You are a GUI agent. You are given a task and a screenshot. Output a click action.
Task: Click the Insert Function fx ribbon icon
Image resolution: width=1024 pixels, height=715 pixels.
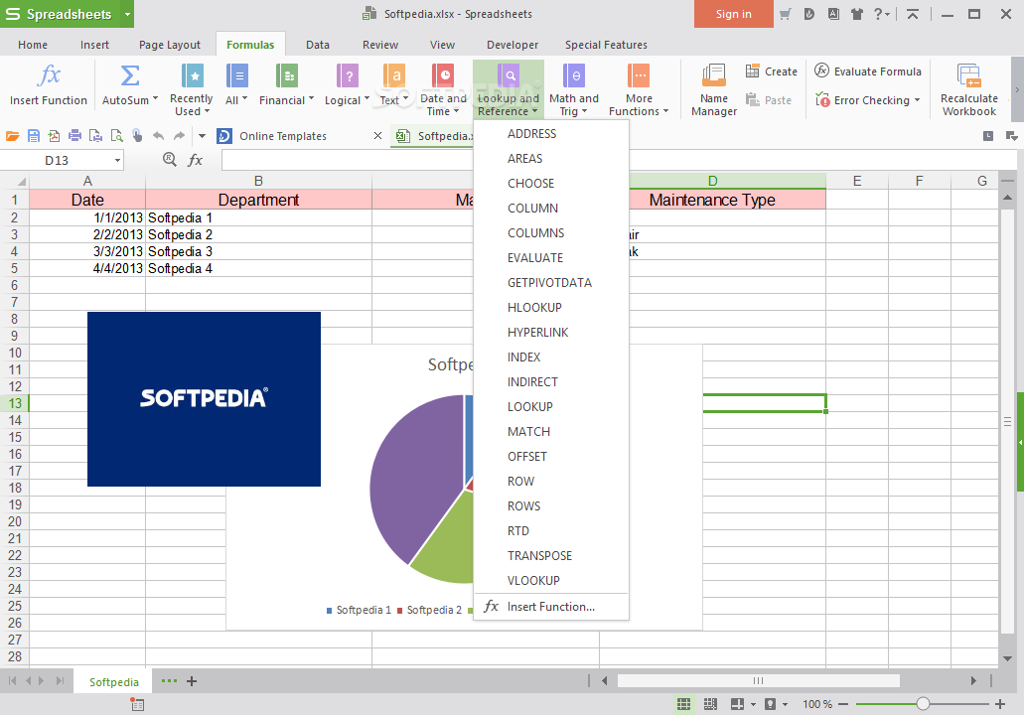click(x=49, y=75)
